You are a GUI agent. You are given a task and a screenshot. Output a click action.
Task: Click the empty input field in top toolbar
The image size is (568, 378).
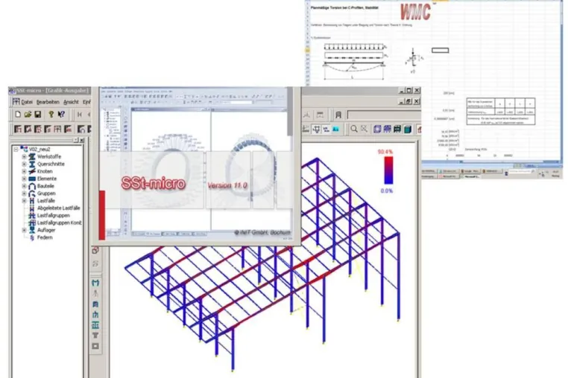(383, 115)
